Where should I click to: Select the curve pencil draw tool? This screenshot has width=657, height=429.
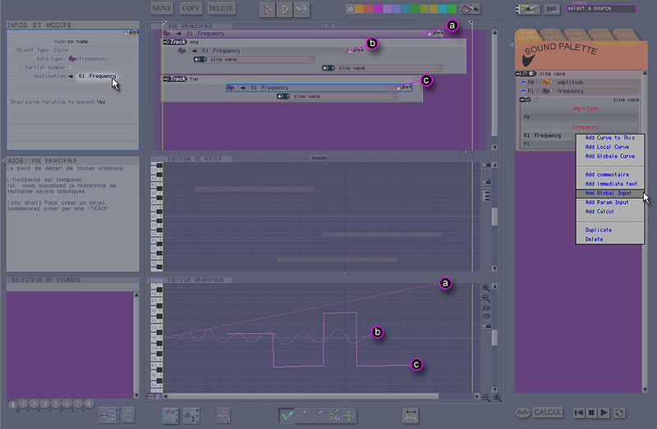coord(302,416)
